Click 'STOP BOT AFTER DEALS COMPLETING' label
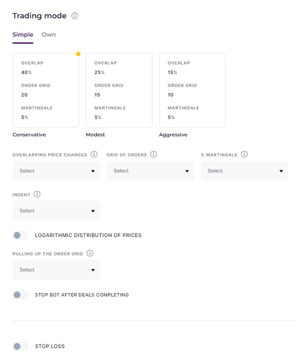296x358 pixels. point(82,295)
